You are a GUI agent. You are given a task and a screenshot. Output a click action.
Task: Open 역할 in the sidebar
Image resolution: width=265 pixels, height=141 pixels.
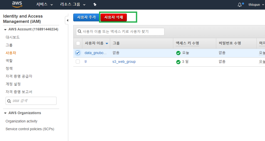click(9, 60)
